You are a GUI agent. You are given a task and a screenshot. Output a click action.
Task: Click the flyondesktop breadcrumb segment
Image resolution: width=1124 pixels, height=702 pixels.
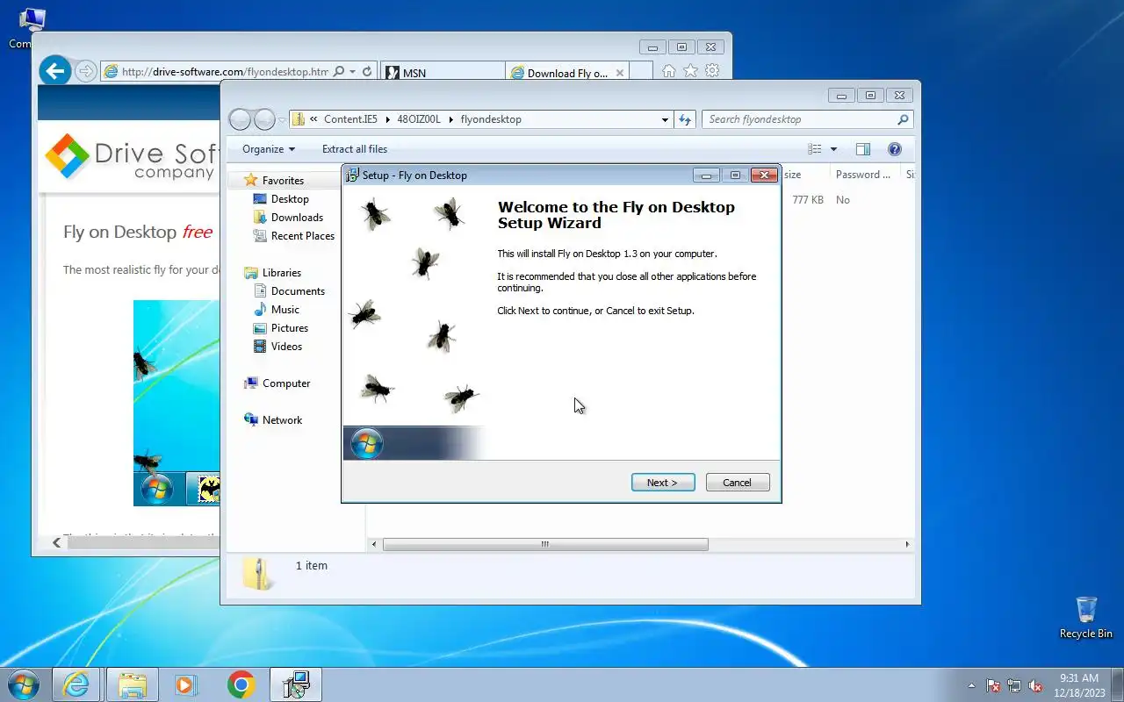coord(491,119)
